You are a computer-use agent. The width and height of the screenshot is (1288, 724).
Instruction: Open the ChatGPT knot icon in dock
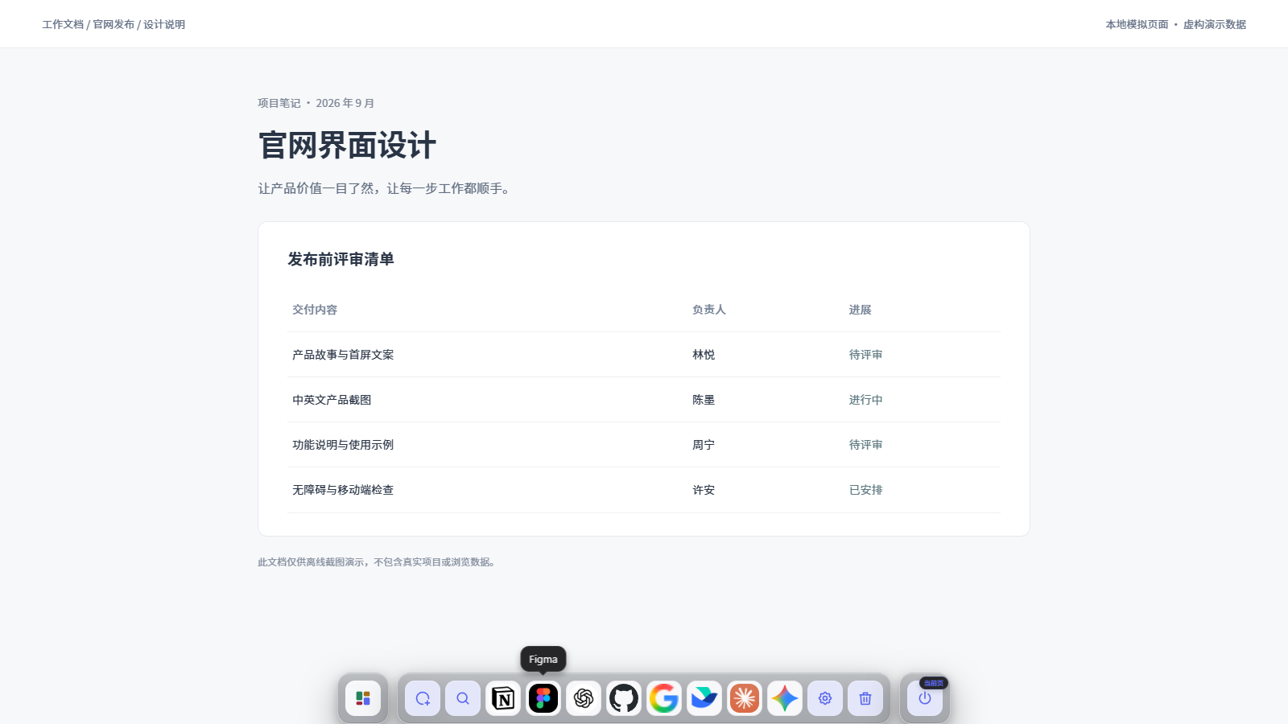pyautogui.click(x=584, y=698)
